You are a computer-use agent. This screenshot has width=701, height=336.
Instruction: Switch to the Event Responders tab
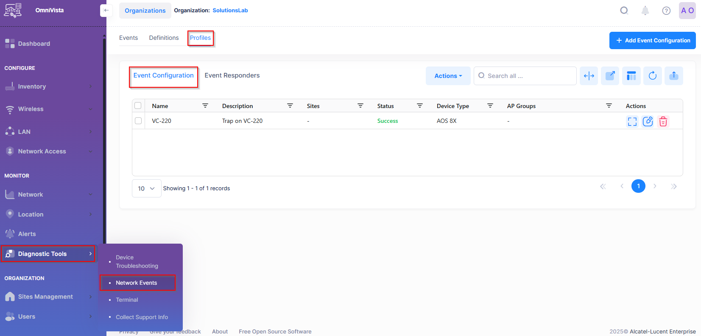coord(232,75)
